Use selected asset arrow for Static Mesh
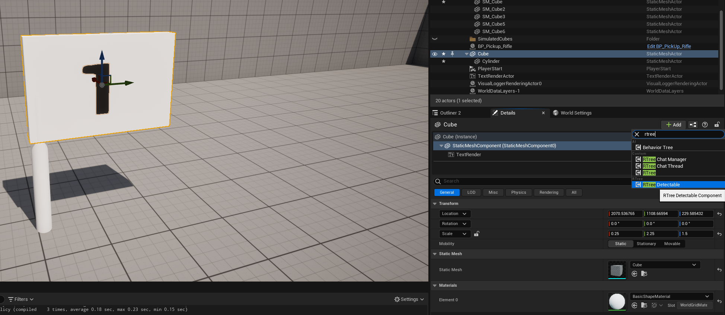Viewport: 725px width, 315px height. click(634, 274)
